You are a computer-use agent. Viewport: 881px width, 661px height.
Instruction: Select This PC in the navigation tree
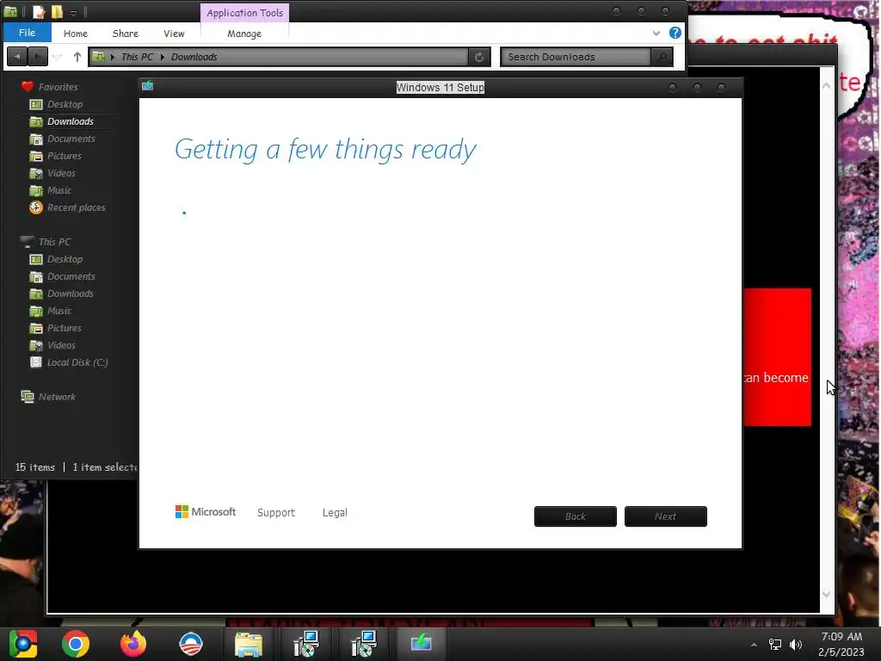pyautogui.click(x=54, y=242)
